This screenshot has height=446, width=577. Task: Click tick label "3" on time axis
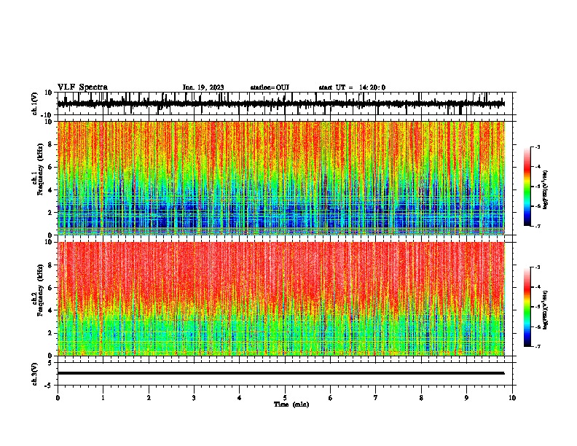pos(194,398)
